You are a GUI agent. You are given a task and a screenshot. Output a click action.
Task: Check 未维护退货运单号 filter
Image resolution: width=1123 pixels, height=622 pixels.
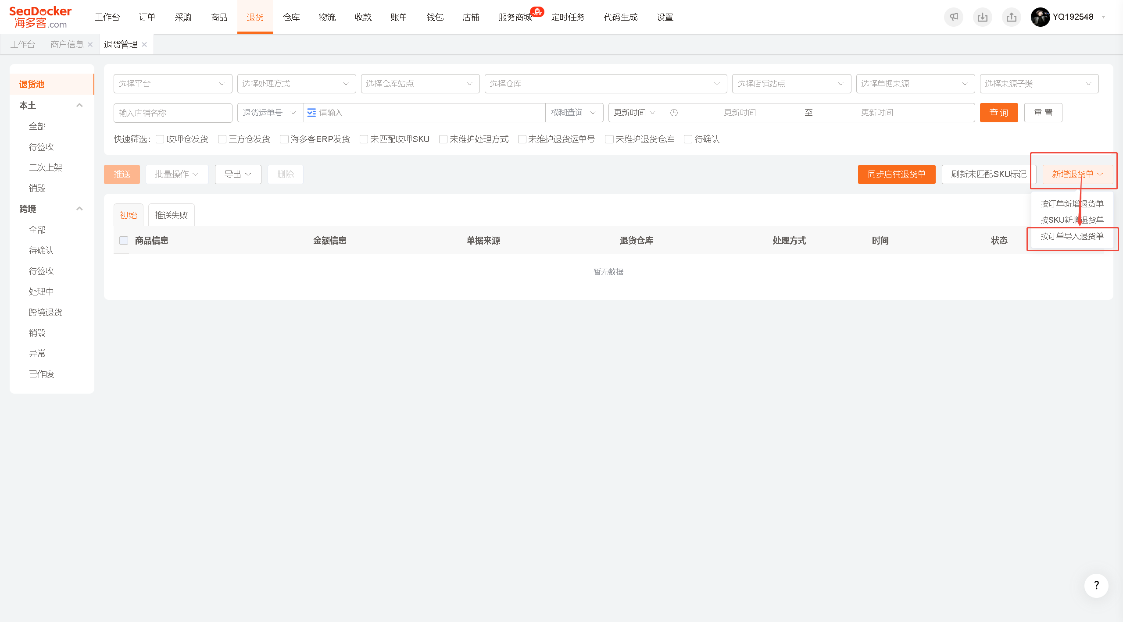[522, 139]
